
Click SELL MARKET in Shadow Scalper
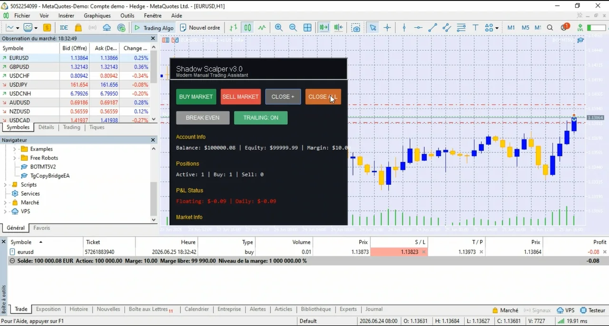click(x=241, y=97)
